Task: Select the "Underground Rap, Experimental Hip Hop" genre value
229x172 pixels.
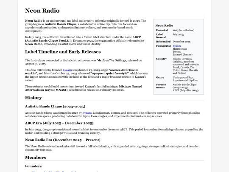Action: (185, 79)
